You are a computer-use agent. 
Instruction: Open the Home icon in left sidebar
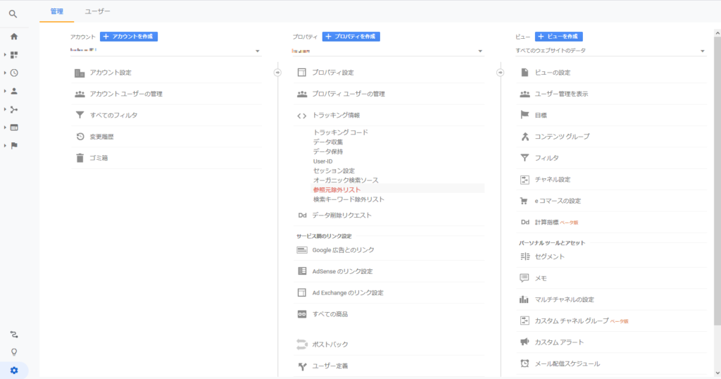[x=13, y=37]
